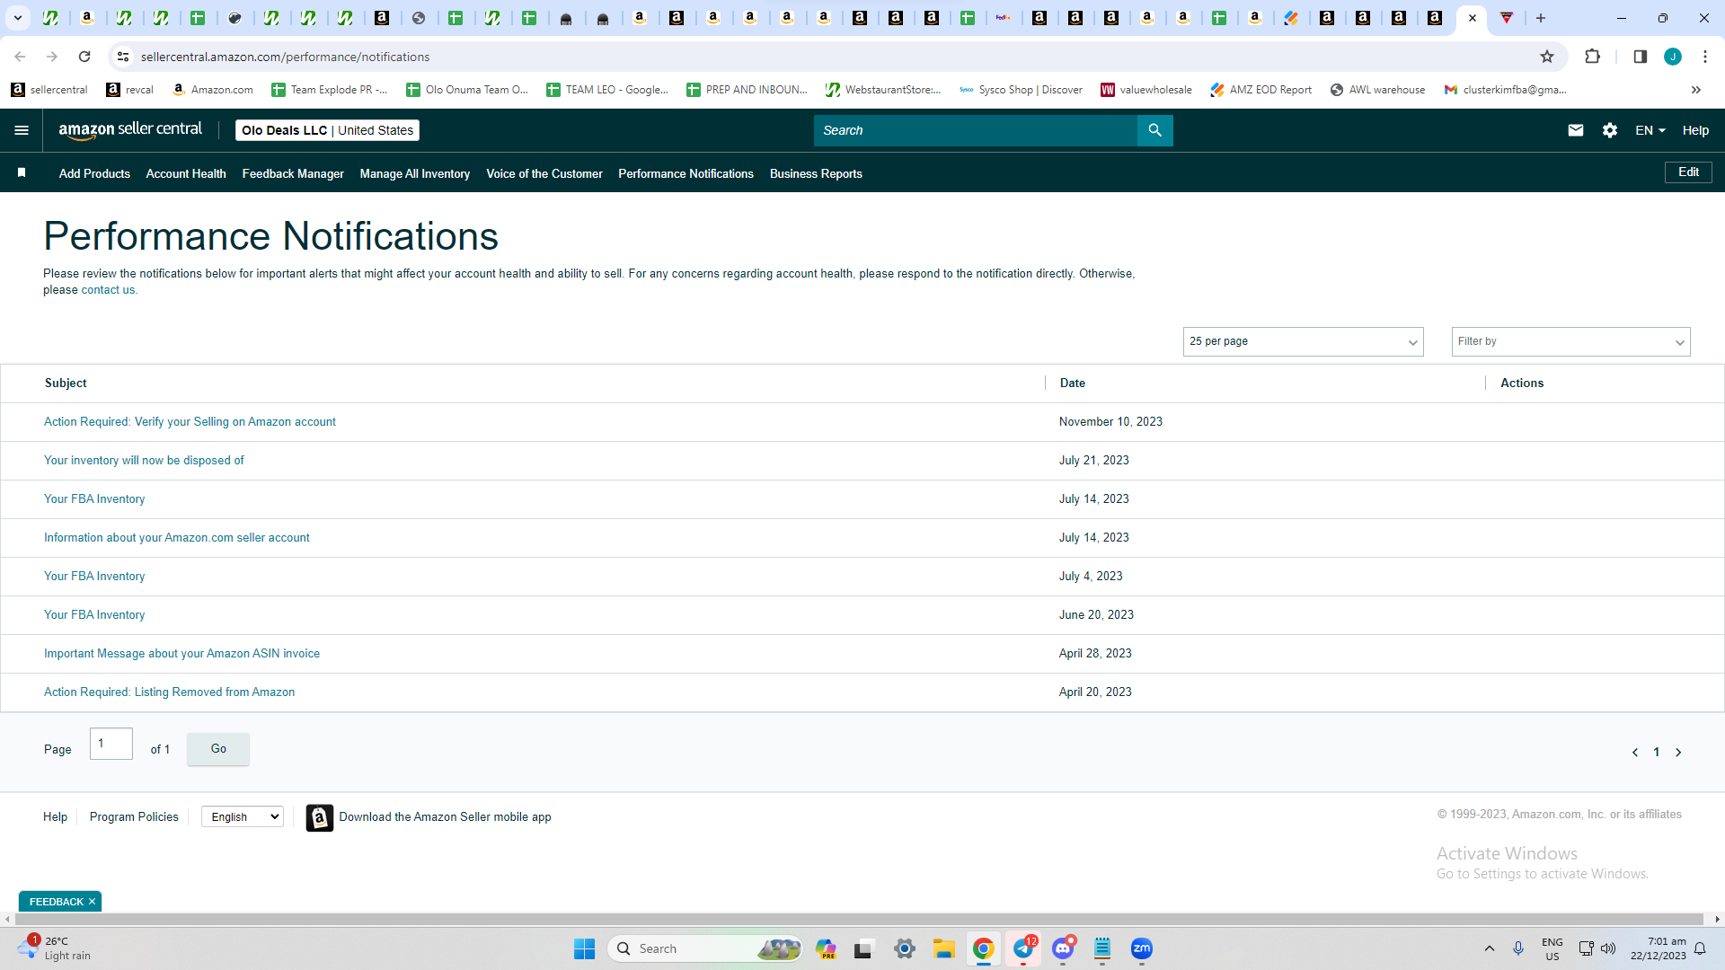Reload the page

[84, 57]
